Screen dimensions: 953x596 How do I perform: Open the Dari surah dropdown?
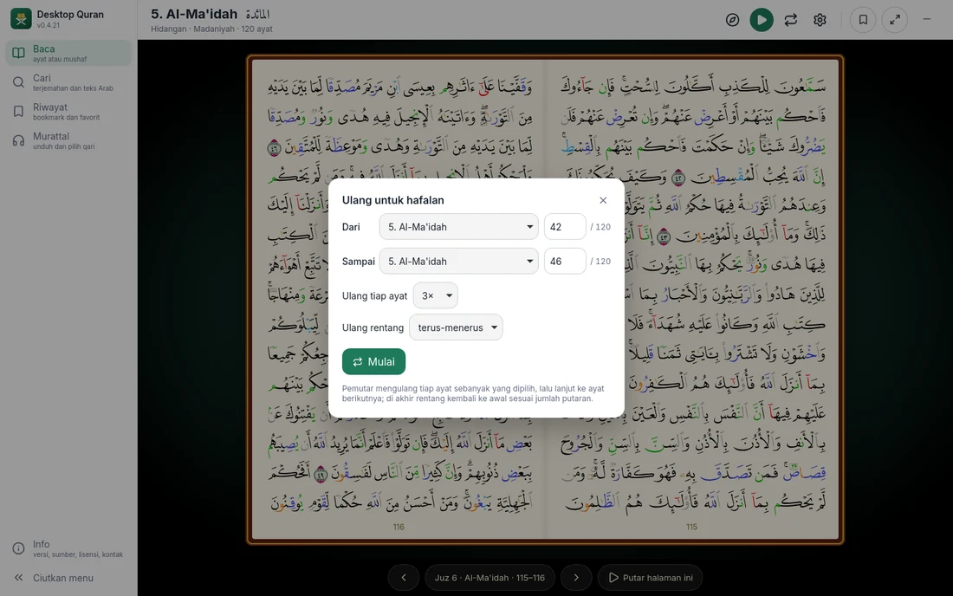point(459,227)
